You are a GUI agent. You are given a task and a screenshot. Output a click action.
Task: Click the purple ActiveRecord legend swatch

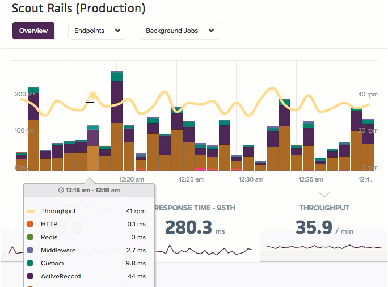point(30,276)
